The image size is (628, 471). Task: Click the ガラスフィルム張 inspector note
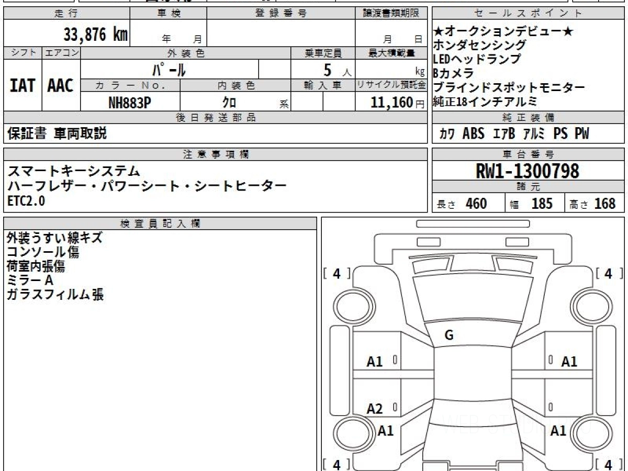[x=55, y=295]
